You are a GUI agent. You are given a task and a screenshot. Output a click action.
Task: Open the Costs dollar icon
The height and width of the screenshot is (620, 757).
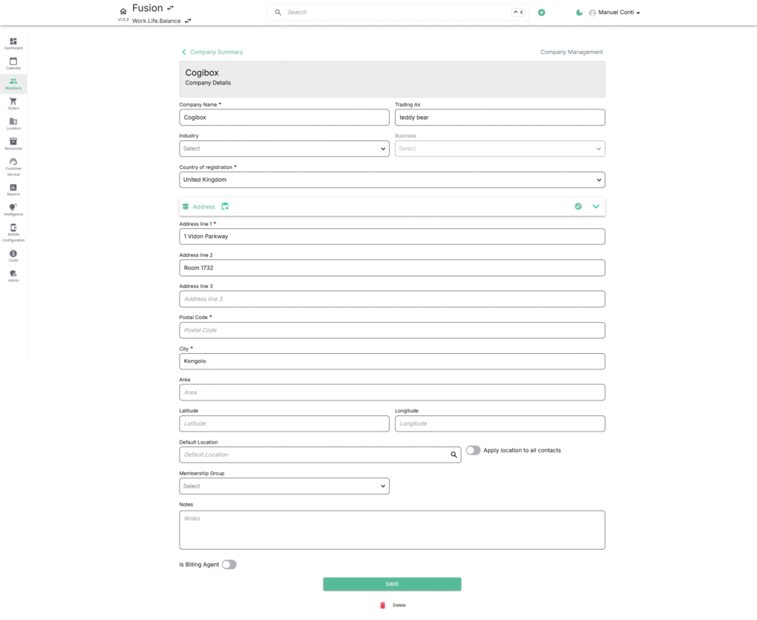click(x=13, y=253)
